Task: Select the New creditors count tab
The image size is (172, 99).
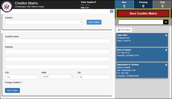Action: 124,4
